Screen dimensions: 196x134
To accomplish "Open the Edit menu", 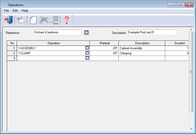I will 15,11.
